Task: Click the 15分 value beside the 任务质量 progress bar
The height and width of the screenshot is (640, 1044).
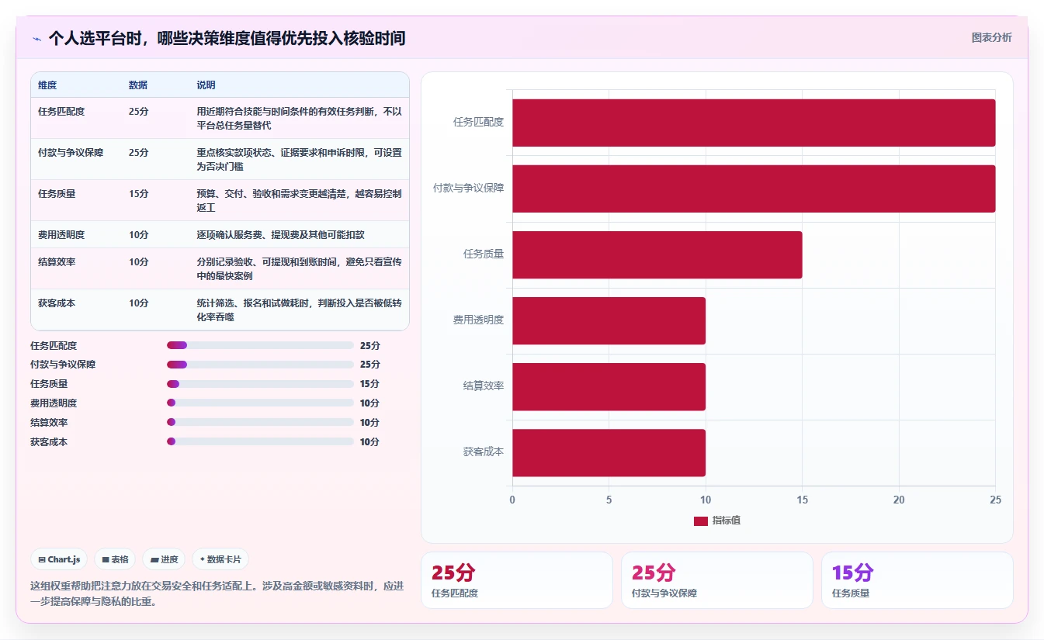Action: (369, 384)
